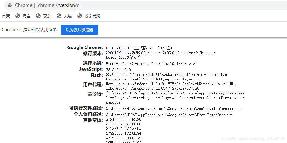Open the 京东 bookmark
287x143 pixels.
(47, 16)
